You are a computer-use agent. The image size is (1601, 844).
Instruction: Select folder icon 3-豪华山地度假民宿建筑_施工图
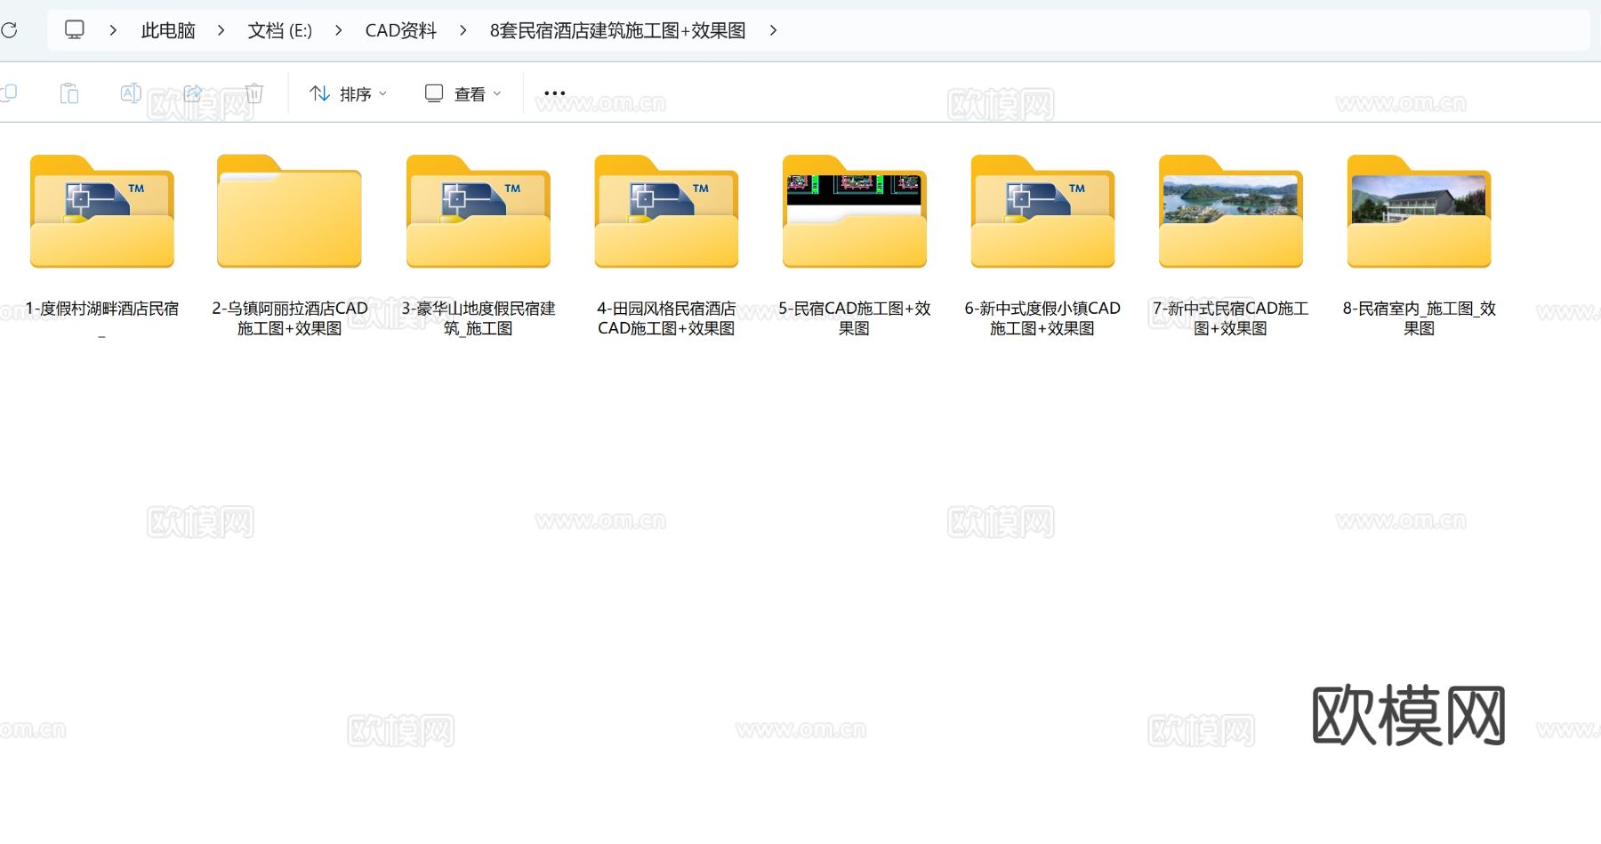[478, 212]
